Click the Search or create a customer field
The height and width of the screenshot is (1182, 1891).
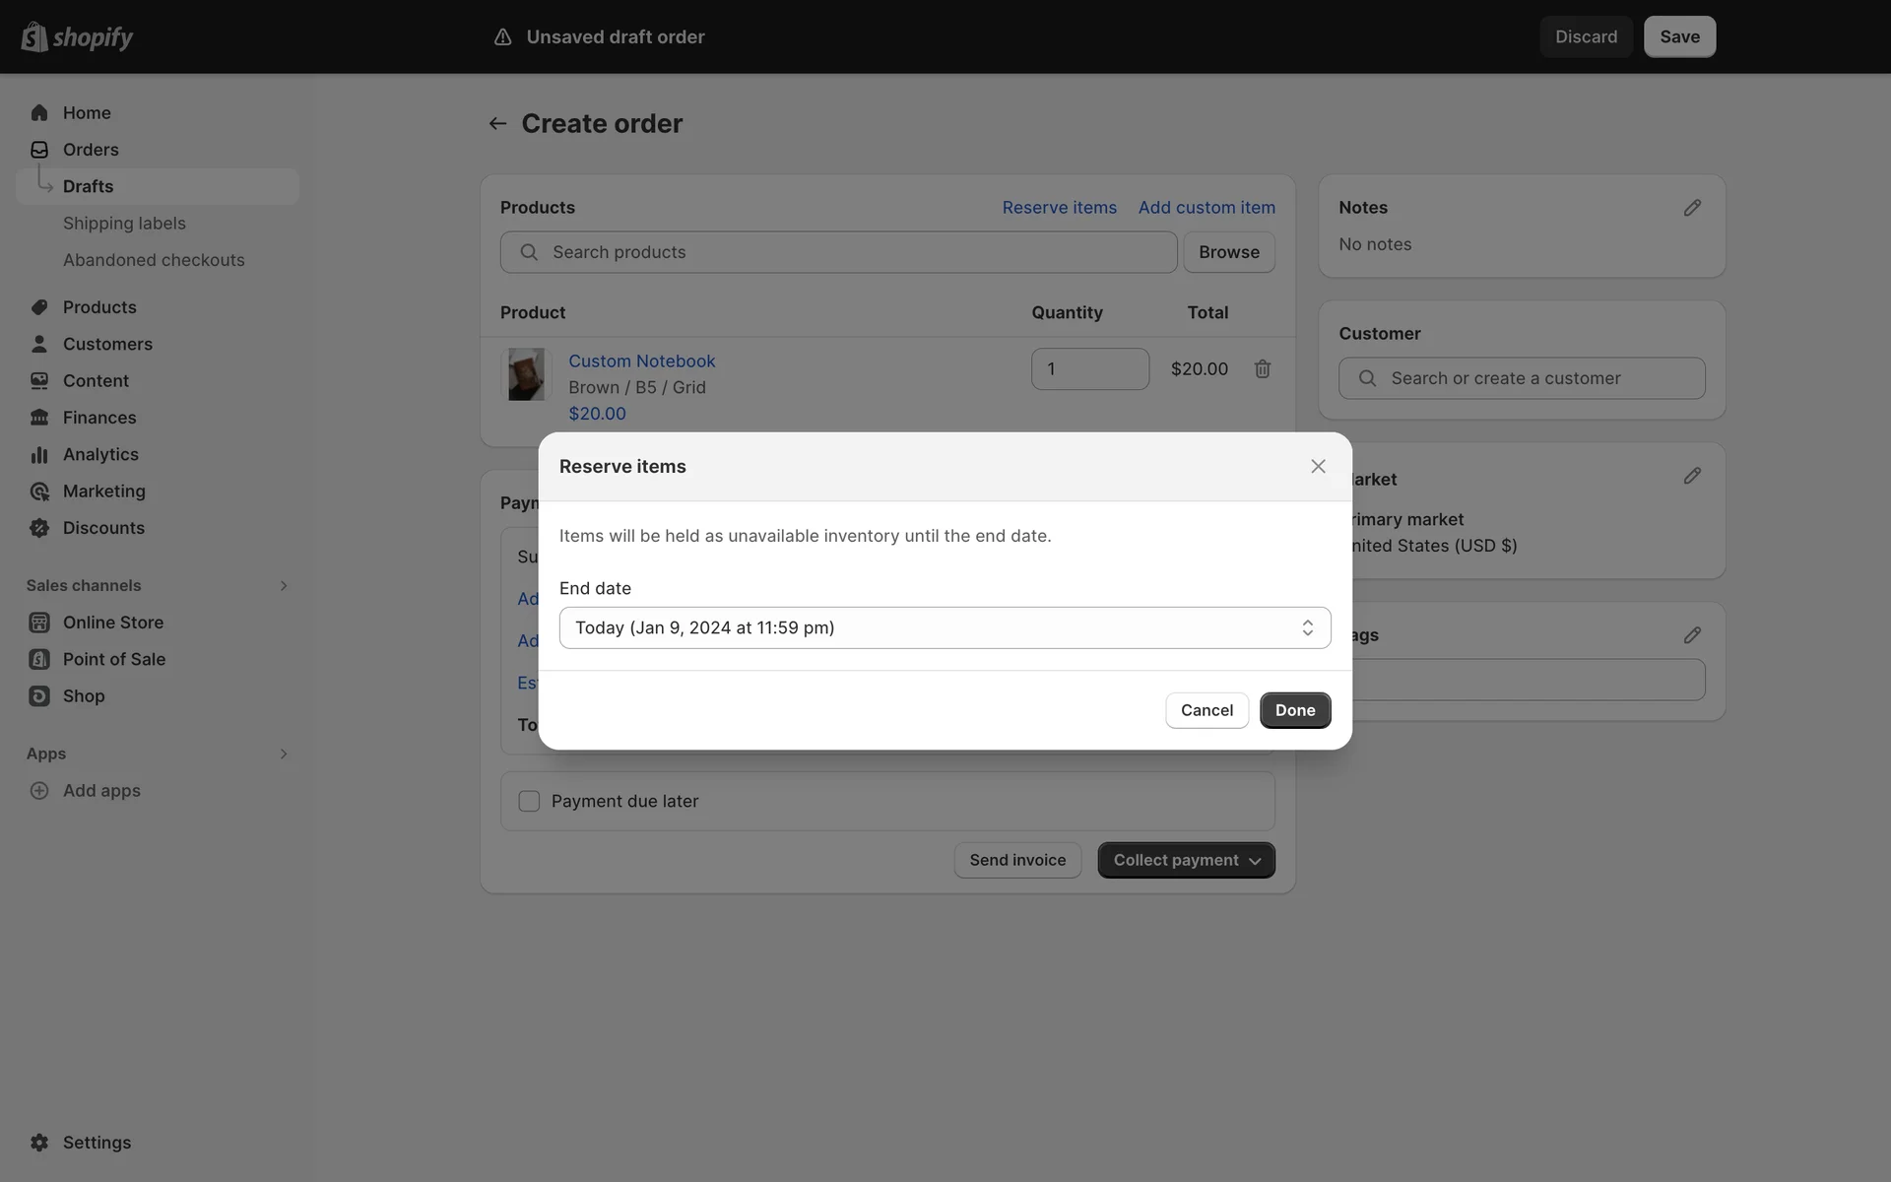(1521, 378)
